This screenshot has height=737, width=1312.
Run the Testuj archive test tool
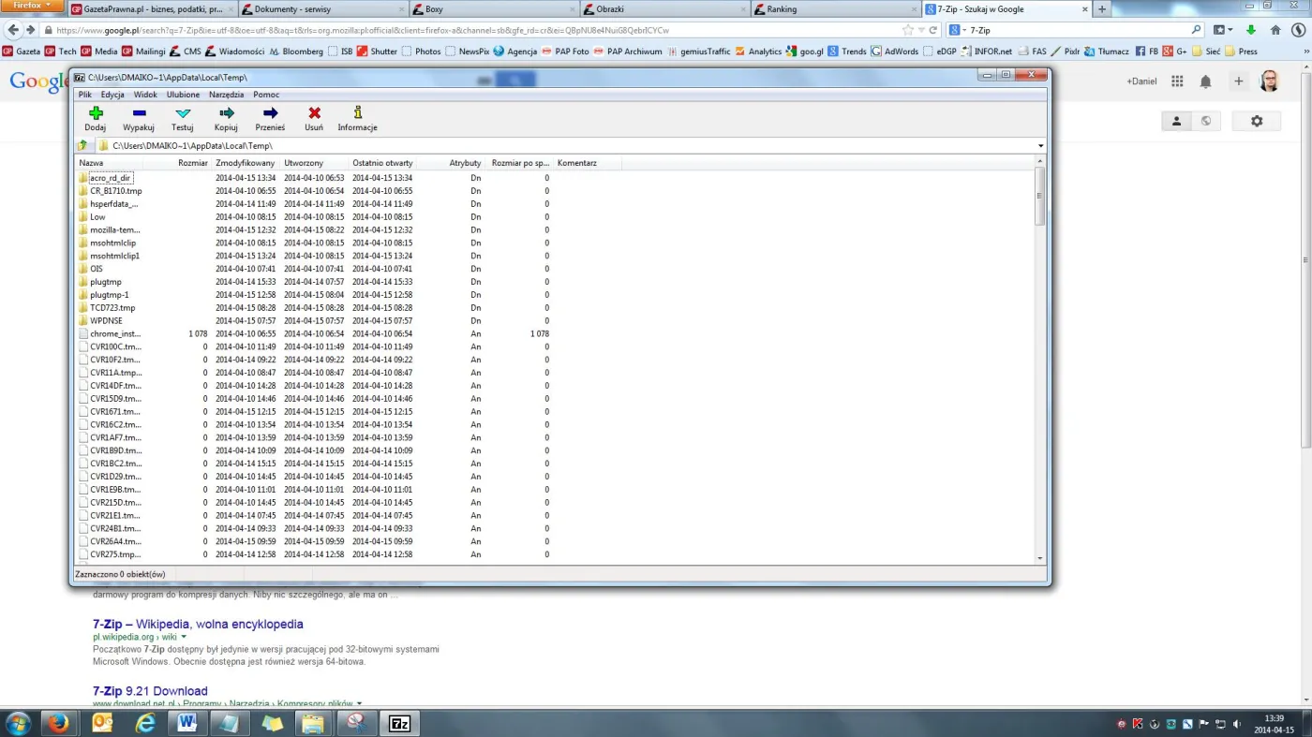tap(183, 112)
